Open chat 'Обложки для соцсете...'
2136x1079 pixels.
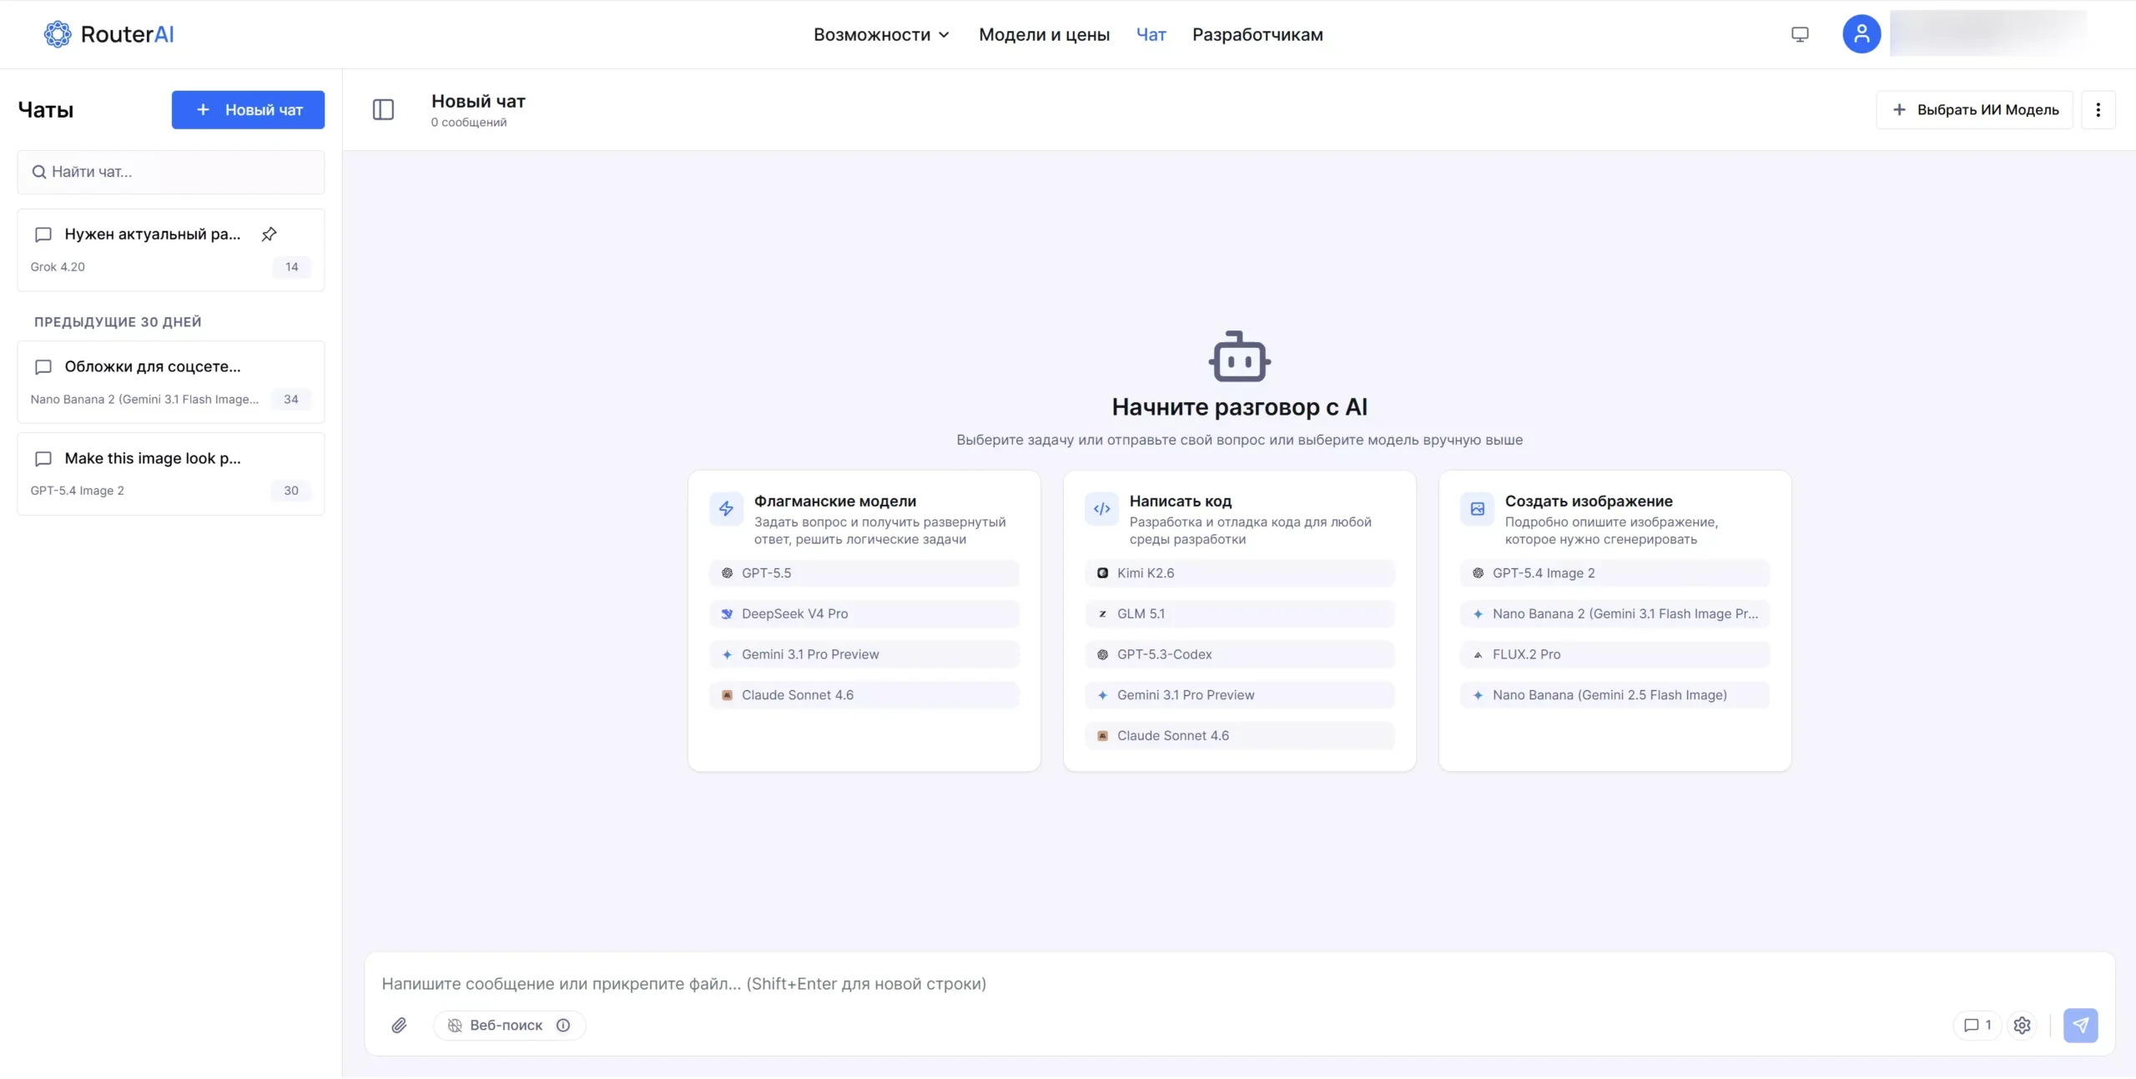pos(171,381)
